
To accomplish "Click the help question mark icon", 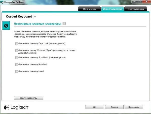I will pos(64,23).
